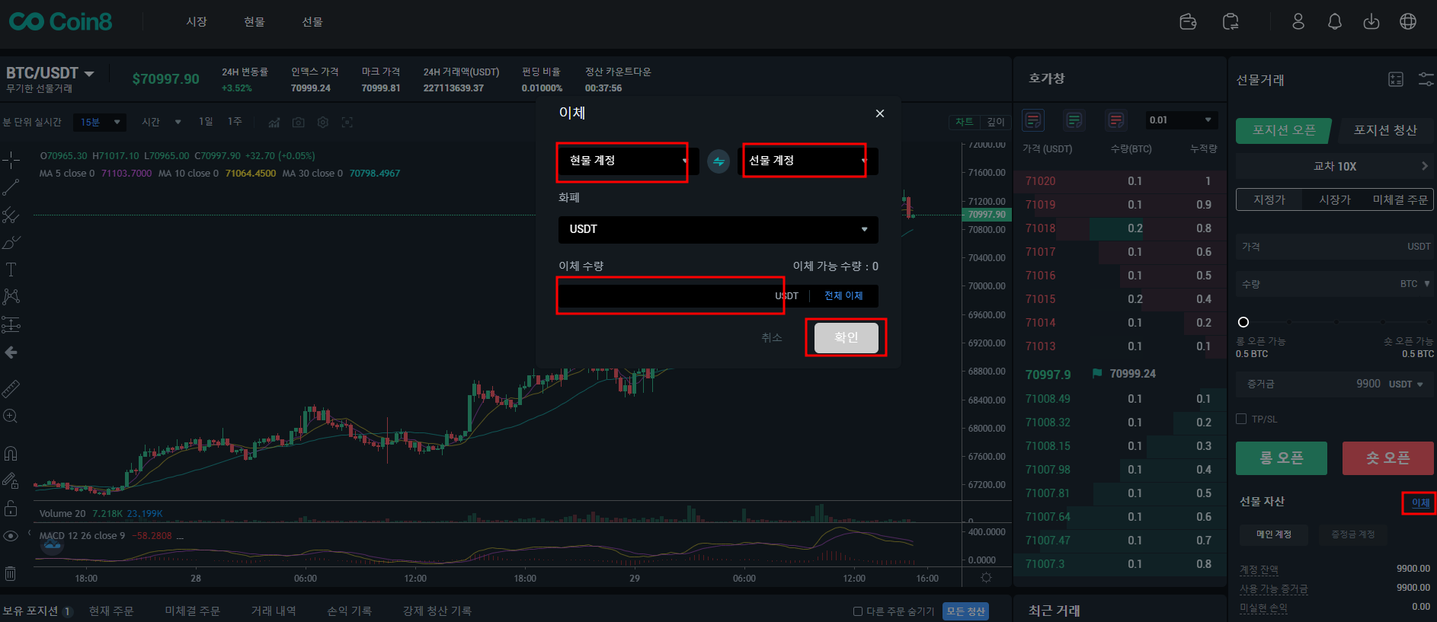Click the order quantity slider handle
This screenshot has width=1437, height=622.
coord(1243,322)
